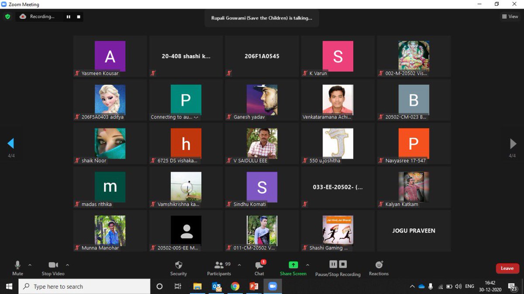Select Venkataramana Achi... tile
This screenshot has height=294, width=524.
point(338,100)
